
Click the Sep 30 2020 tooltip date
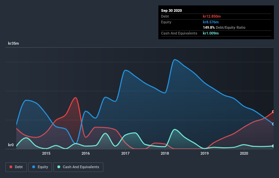[172, 10]
